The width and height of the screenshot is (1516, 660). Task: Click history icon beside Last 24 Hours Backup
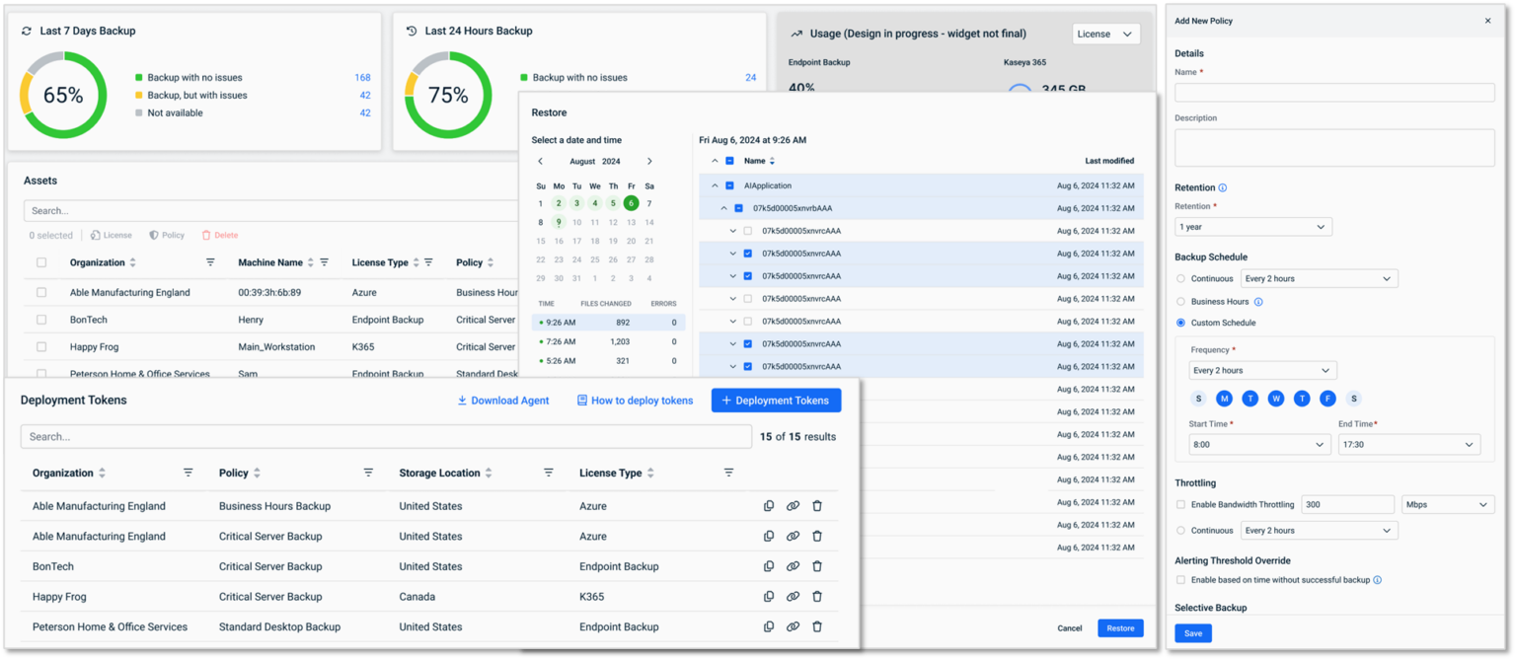(412, 32)
